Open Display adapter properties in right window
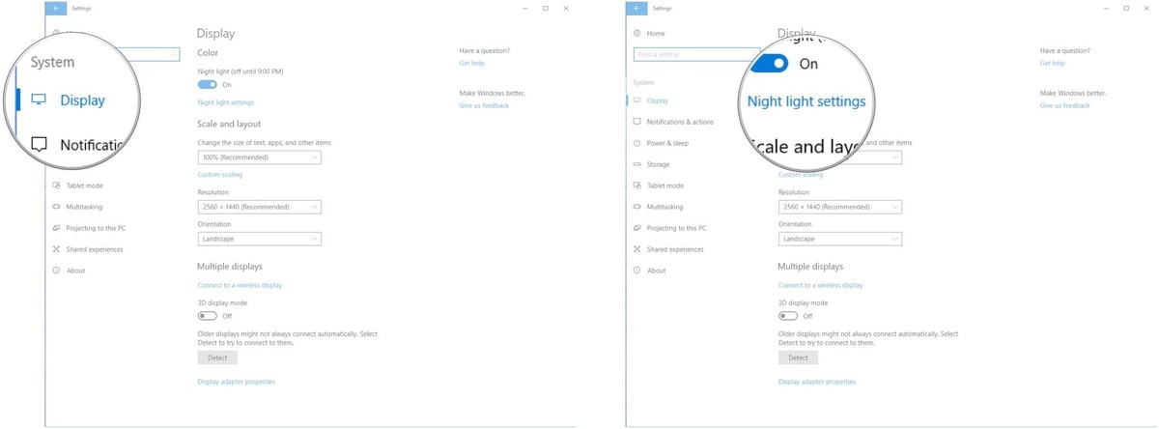The image size is (1159, 429). click(817, 382)
